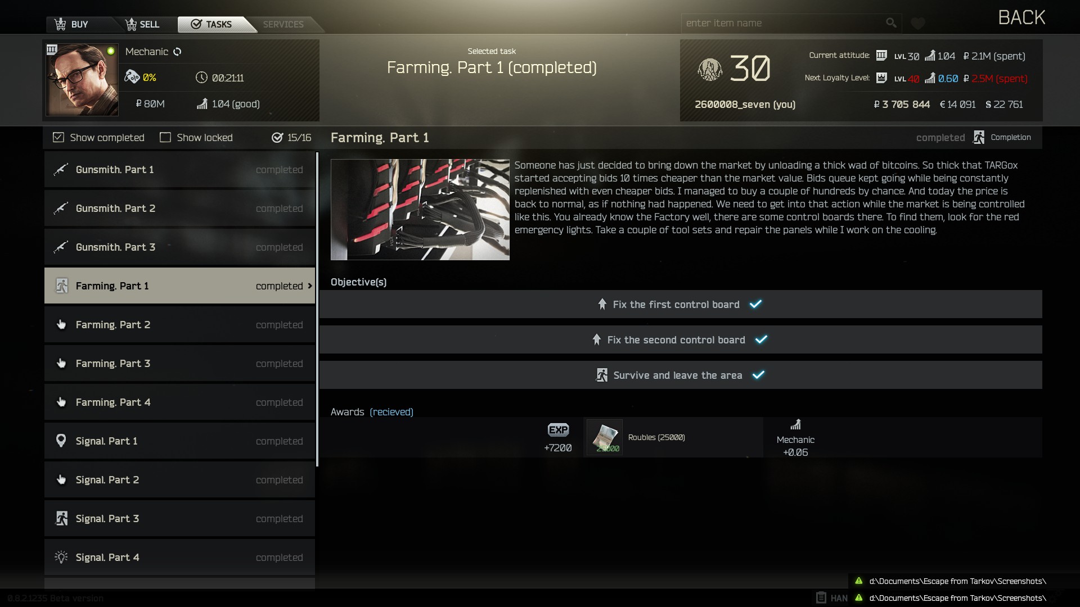Click the EXP reward icon

[558, 430]
